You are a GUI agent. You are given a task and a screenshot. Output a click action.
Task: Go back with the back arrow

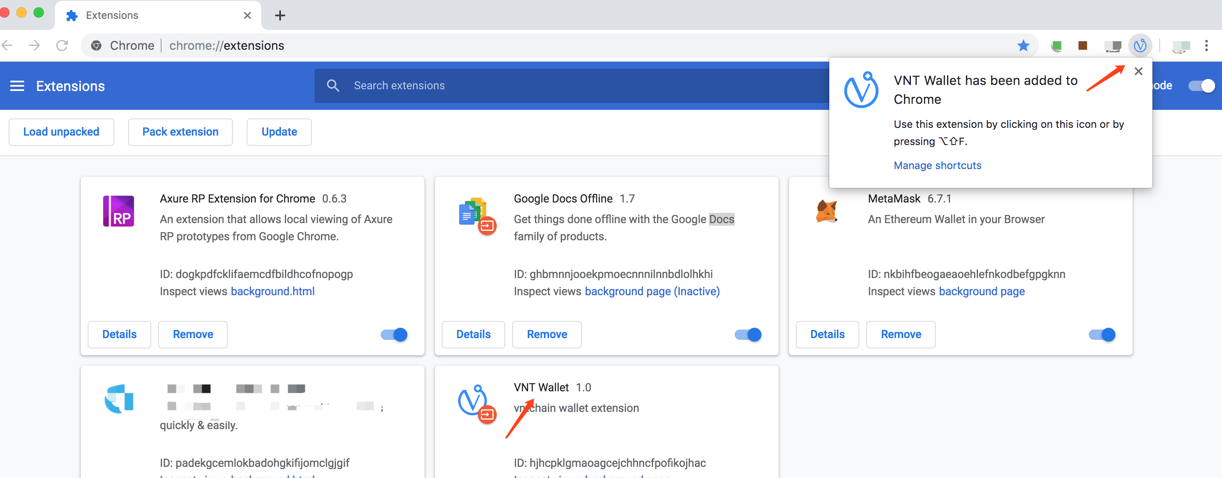8,45
